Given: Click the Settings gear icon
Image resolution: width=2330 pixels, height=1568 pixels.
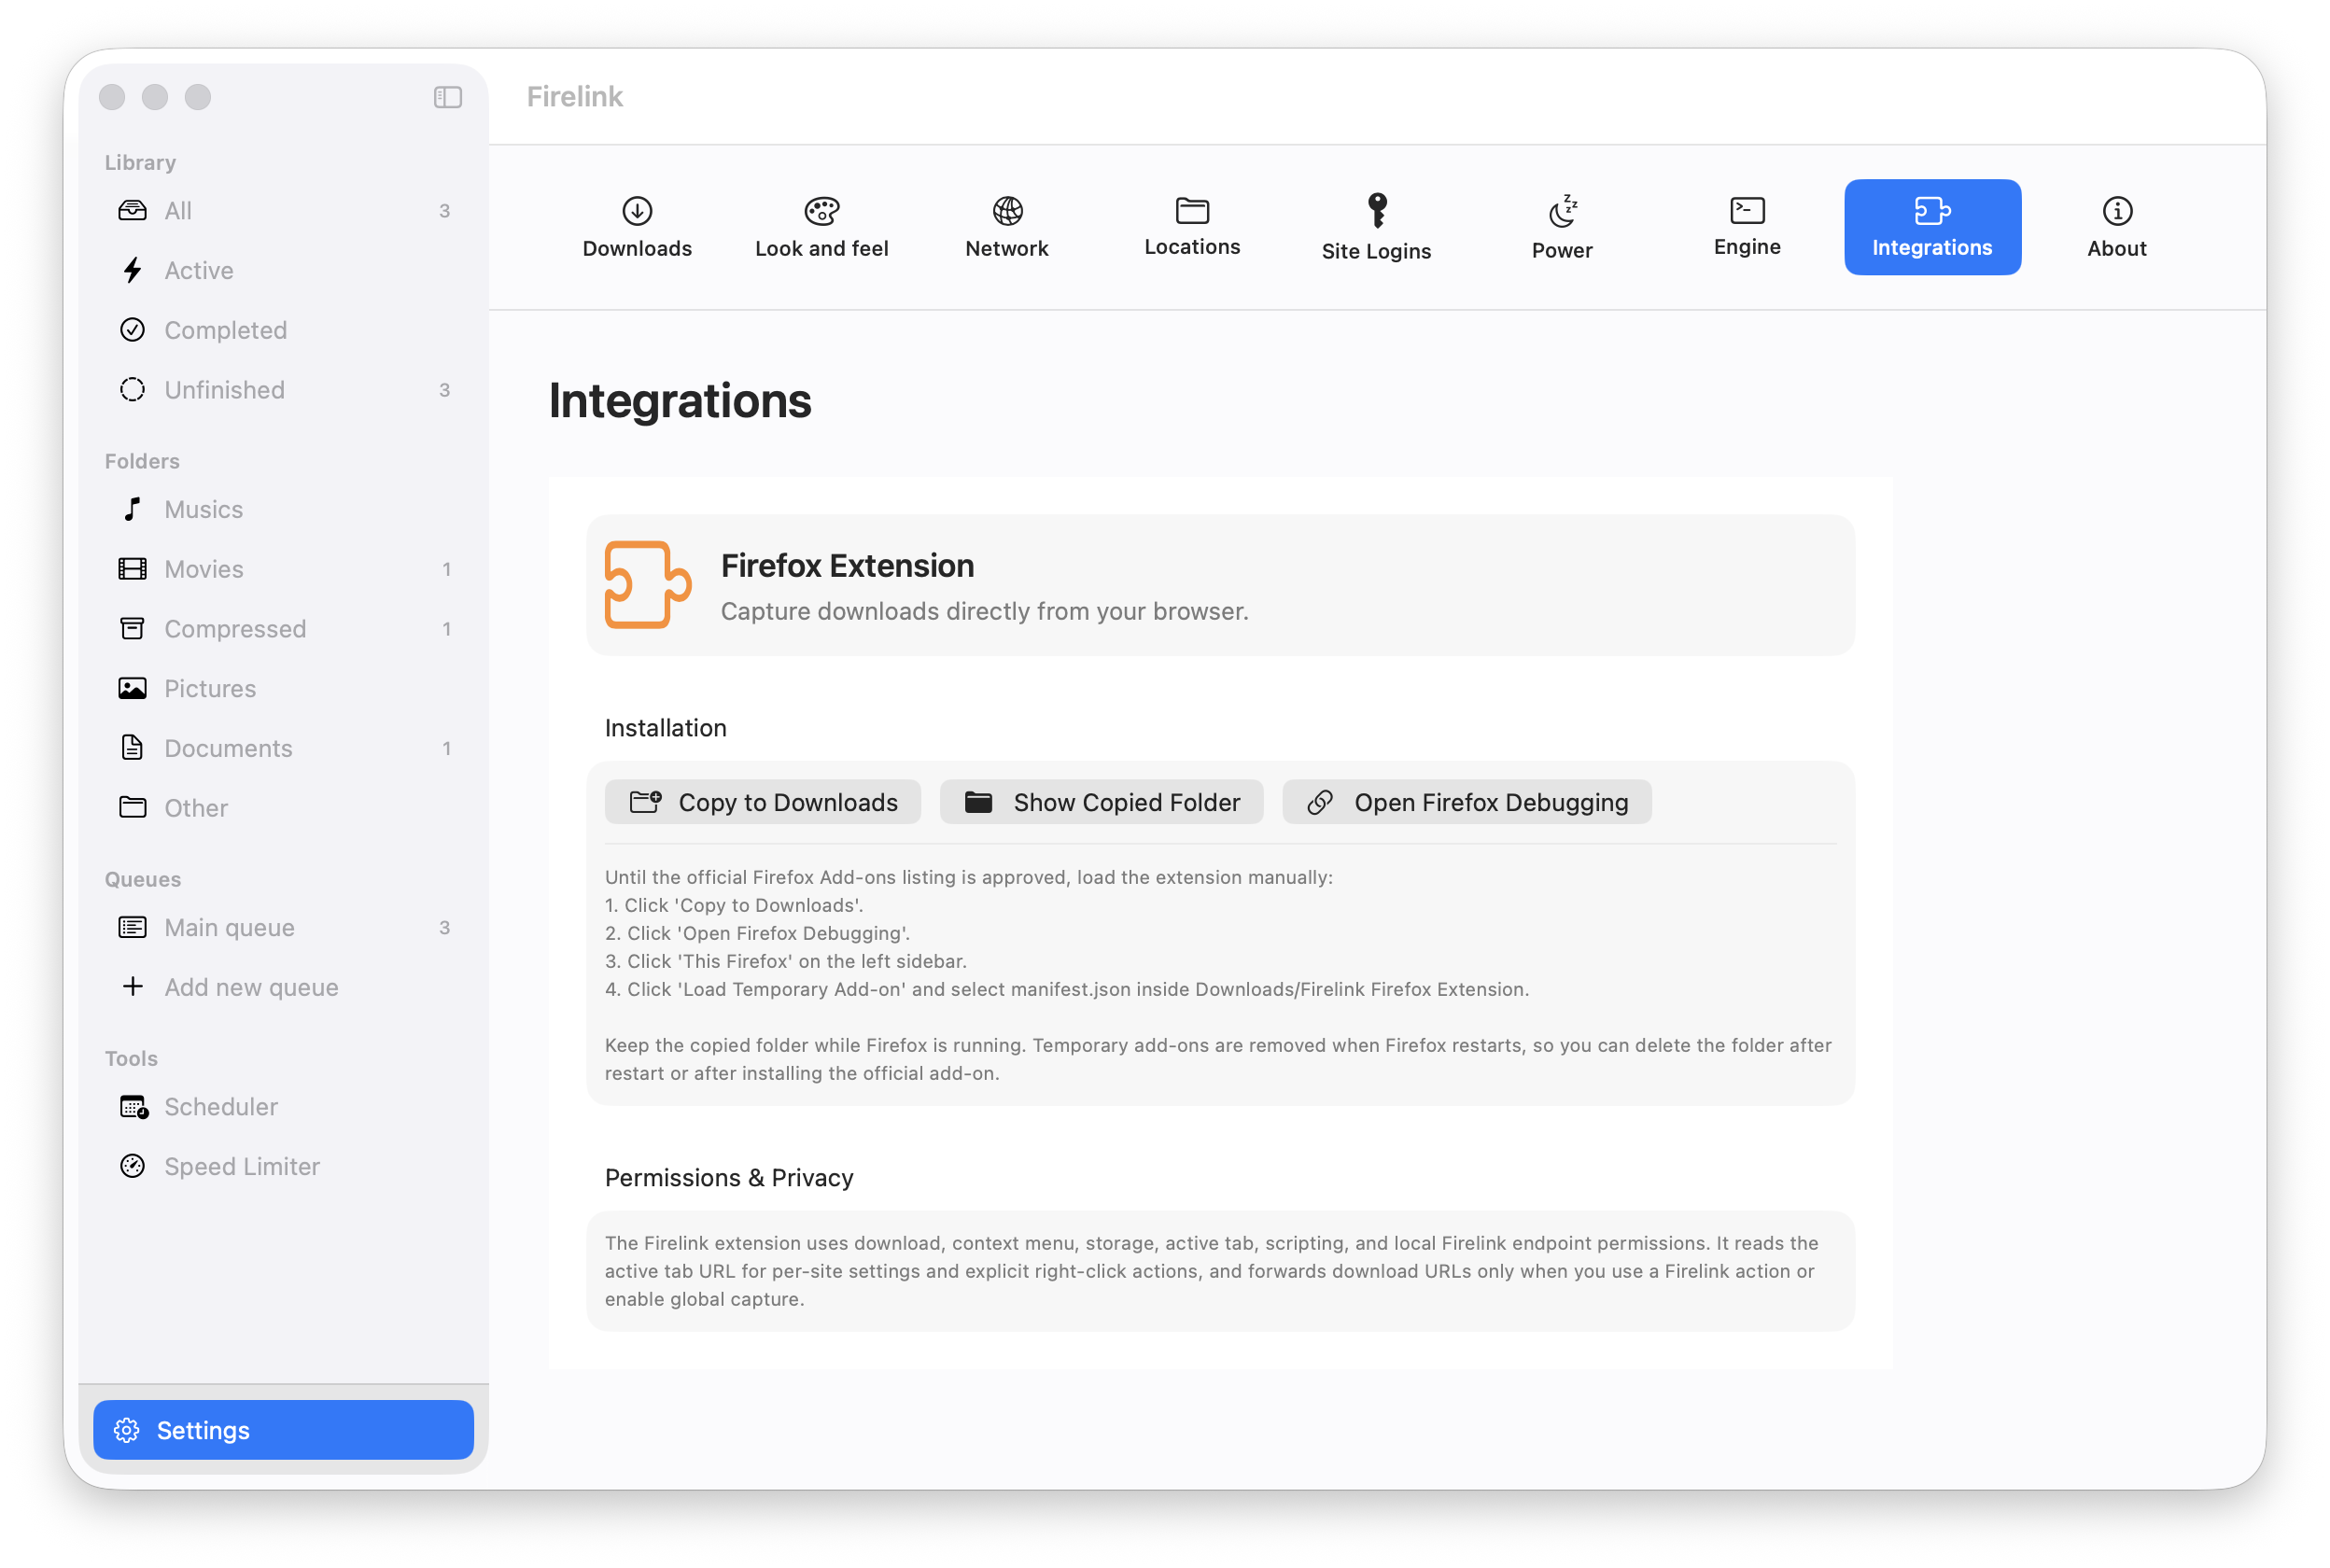Looking at the screenshot, I should (x=126, y=1430).
